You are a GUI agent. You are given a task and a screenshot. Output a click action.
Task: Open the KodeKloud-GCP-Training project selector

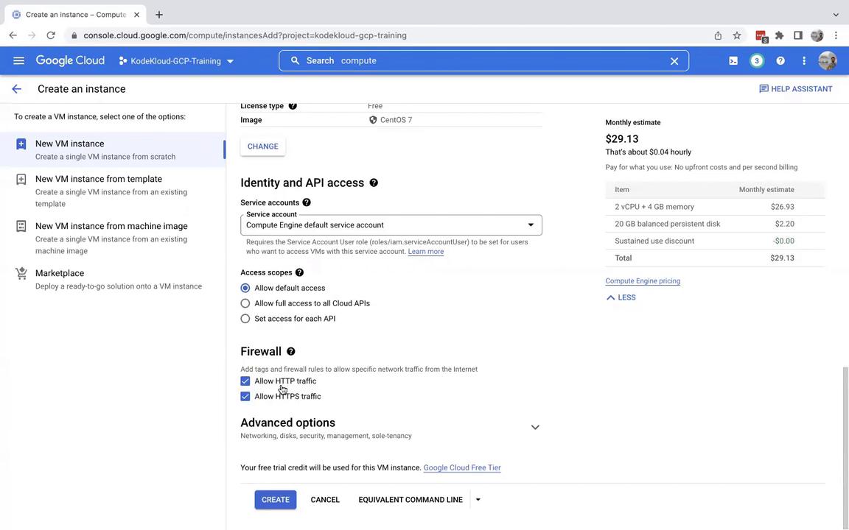176,61
